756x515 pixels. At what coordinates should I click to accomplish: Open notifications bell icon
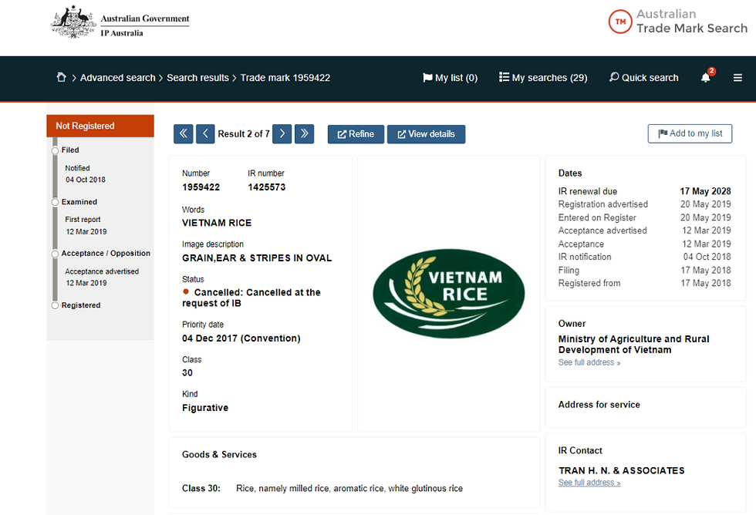pos(707,76)
